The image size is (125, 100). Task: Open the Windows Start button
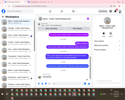(x=2, y=94)
